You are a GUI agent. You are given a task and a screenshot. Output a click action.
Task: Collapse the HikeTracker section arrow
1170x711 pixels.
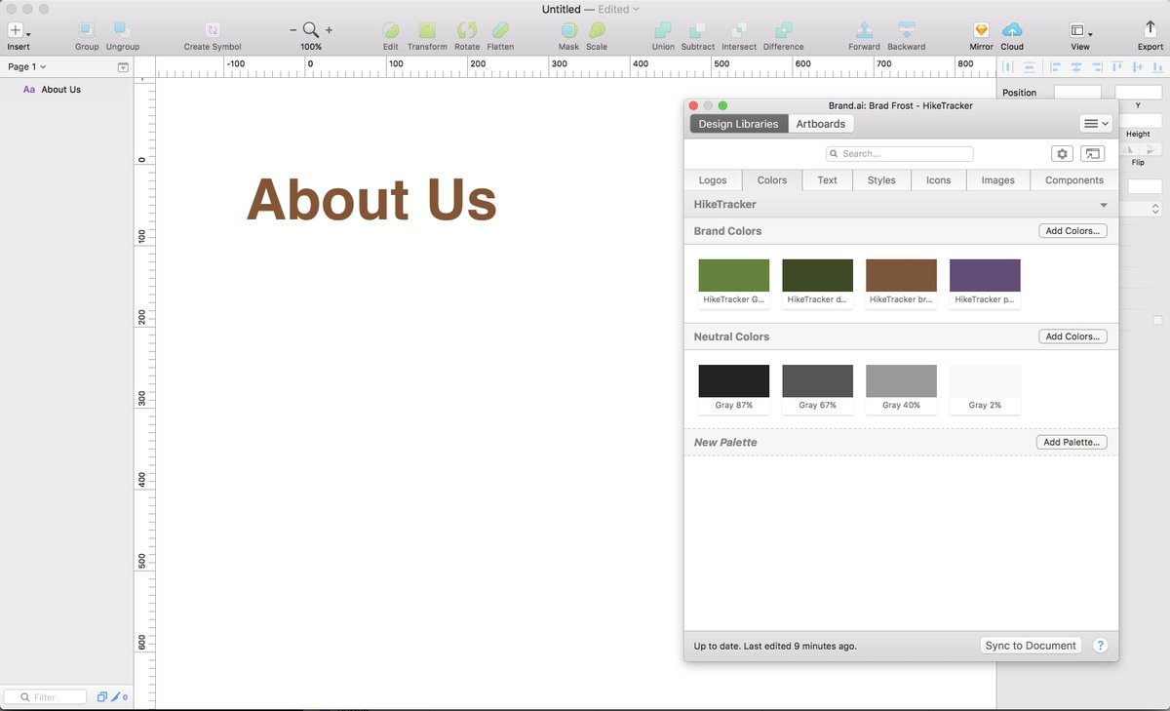click(1104, 205)
